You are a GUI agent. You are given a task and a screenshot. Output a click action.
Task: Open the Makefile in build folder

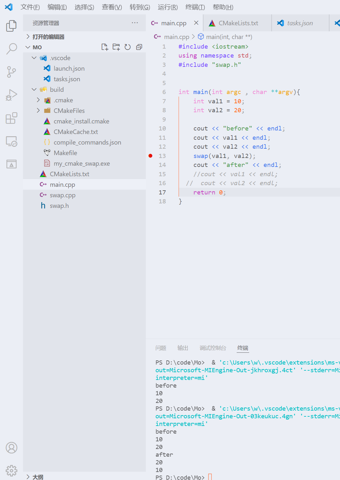[84, 153]
